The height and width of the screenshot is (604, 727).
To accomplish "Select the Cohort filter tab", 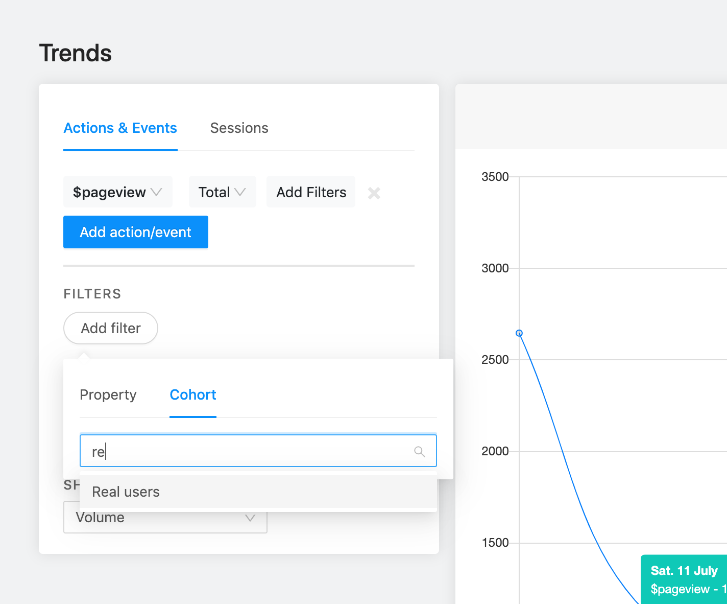I will tap(193, 395).
